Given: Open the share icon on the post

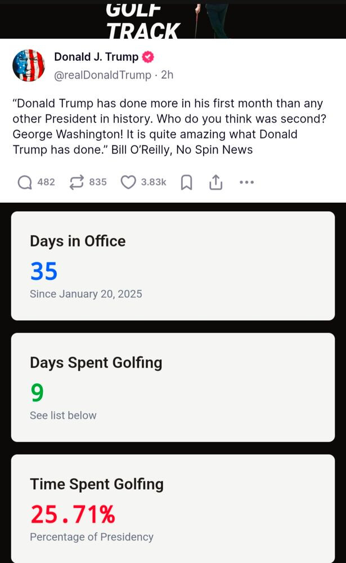Looking at the screenshot, I should [x=216, y=182].
